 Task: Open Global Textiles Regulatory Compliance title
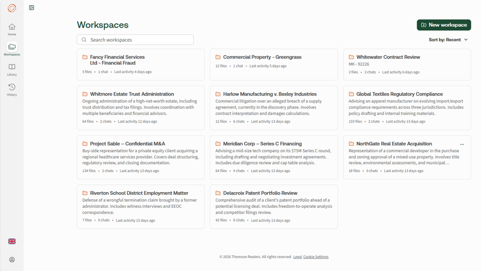point(399,94)
